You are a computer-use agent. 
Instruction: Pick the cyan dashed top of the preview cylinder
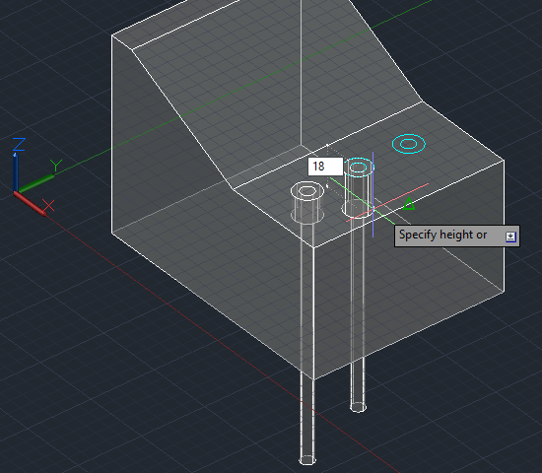(359, 168)
